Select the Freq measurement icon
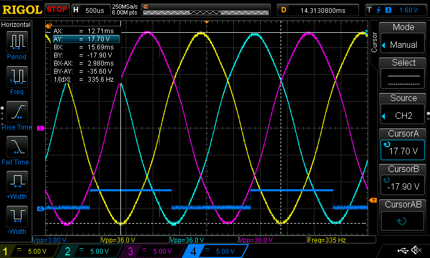The width and height of the screenshot is (430, 258). [x=17, y=77]
